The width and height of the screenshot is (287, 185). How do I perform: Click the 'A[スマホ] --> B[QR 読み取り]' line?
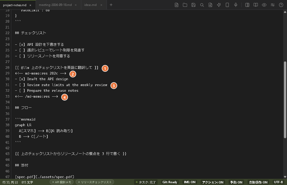pos(46,131)
